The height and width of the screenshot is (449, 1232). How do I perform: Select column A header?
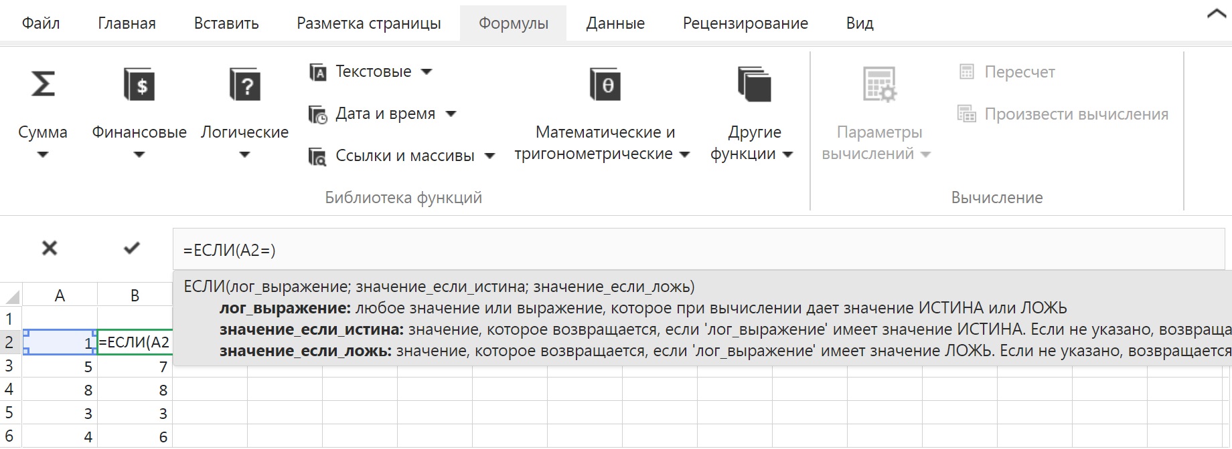point(60,295)
